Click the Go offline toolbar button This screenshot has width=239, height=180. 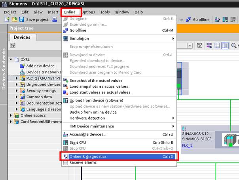[x=198, y=19]
